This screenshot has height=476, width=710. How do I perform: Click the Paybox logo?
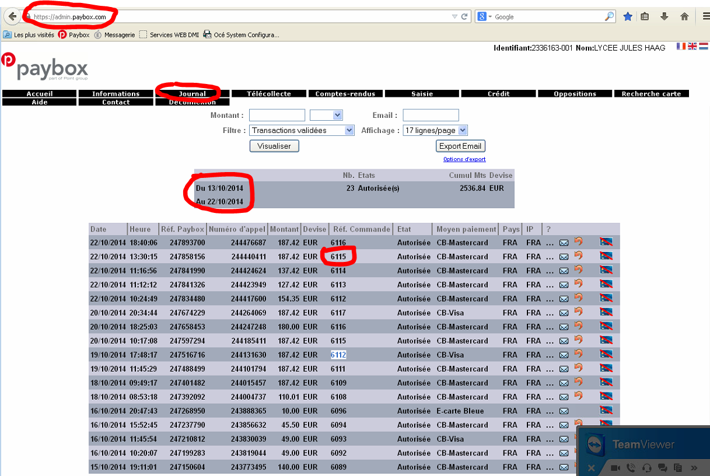pos(45,66)
